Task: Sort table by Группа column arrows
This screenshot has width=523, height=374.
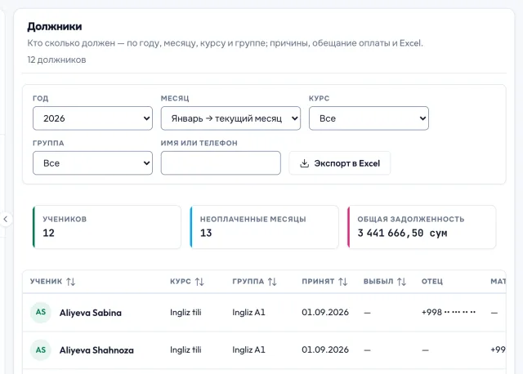Action: coord(272,282)
